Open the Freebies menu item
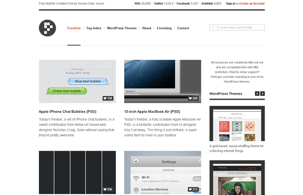This screenshot has height=195, width=303. coord(74,28)
